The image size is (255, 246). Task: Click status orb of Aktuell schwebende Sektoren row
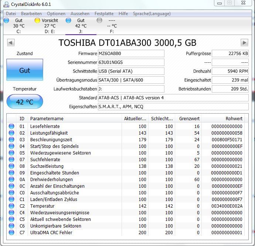click(11, 219)
